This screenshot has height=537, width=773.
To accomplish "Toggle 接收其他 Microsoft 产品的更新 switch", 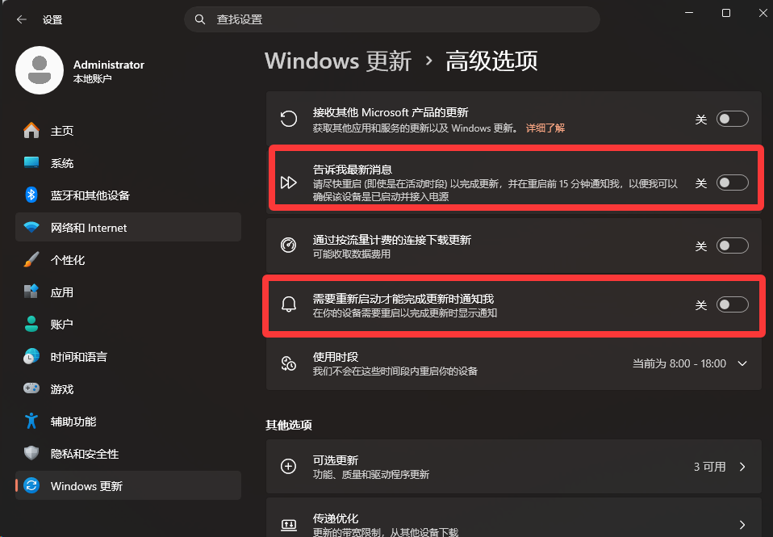I will point(732,119).
